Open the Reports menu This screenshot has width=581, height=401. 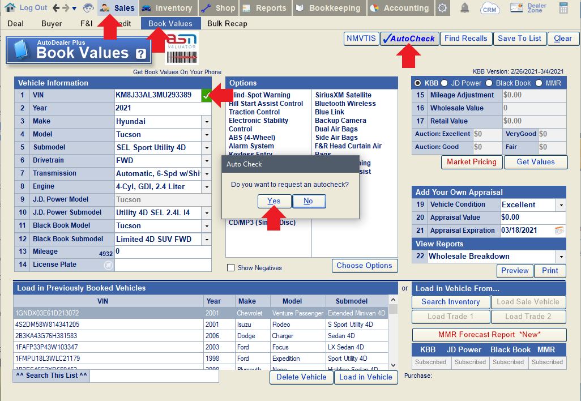click(x=266, y=8)
